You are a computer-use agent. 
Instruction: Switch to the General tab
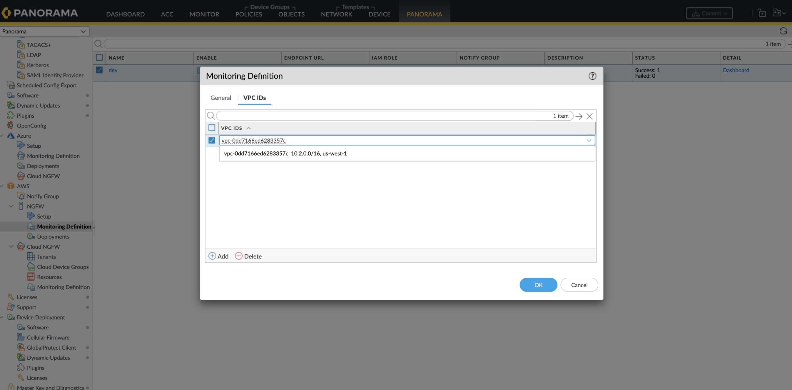tap(220, 98)
